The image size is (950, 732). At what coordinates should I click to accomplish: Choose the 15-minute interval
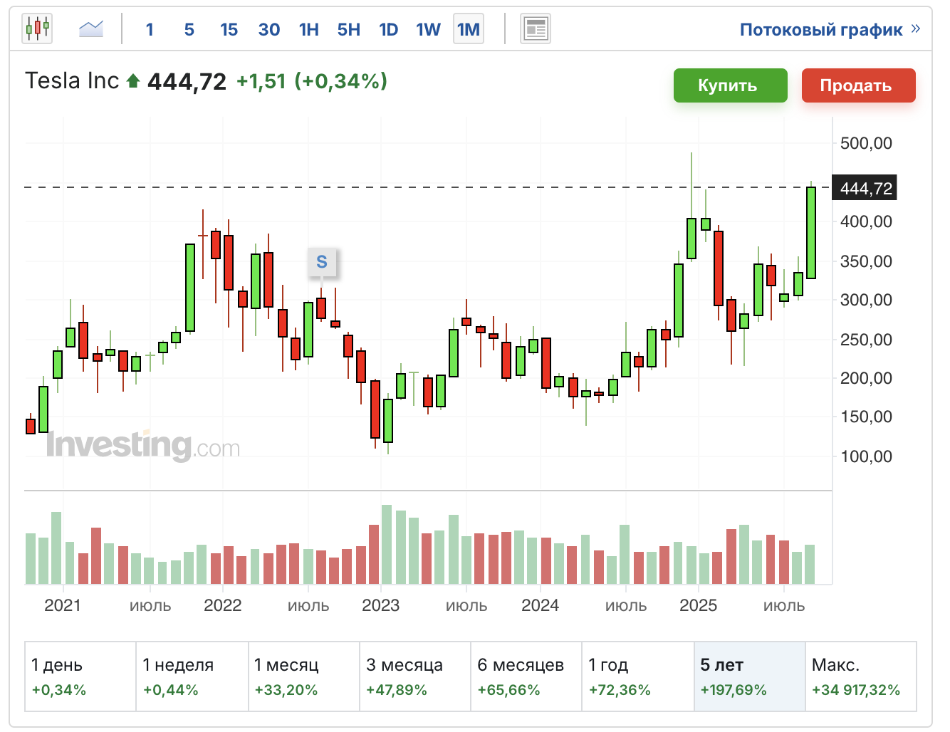229,30
